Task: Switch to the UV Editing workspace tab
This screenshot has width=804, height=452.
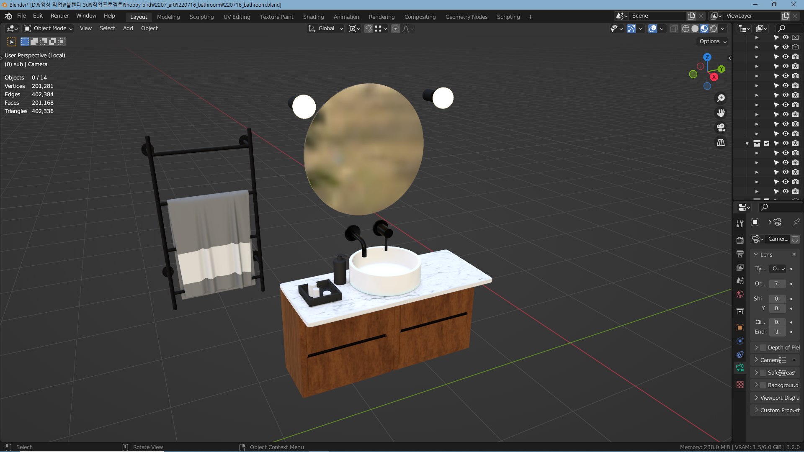Action: pyautogui.click(x=237, y=17)
